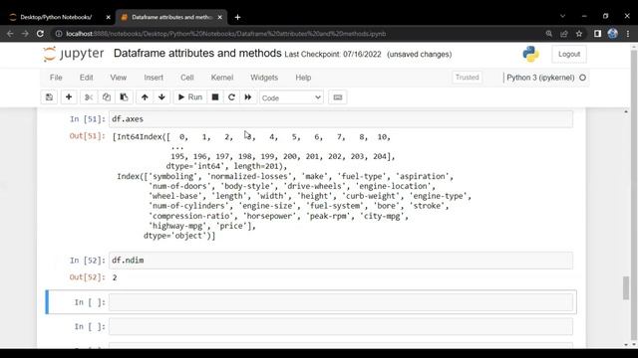The image size is (638, 358).
Task: Restart the kernel with the circular arrow icon
Action: (x=231, y=97)
